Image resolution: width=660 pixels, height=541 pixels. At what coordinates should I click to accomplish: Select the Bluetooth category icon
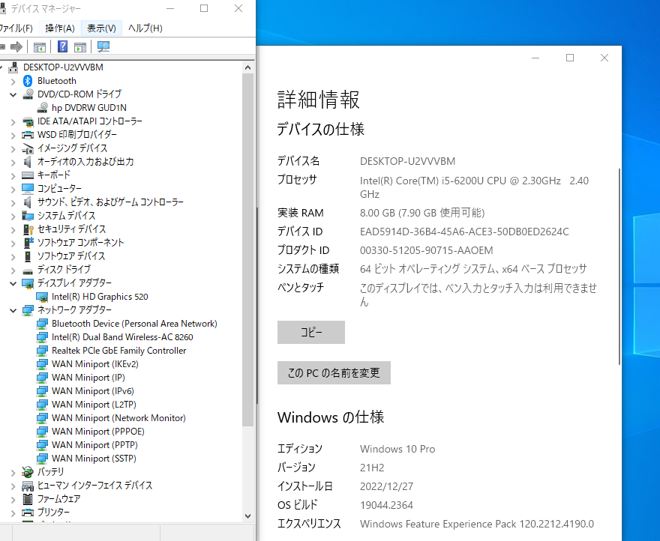point(28,81)
